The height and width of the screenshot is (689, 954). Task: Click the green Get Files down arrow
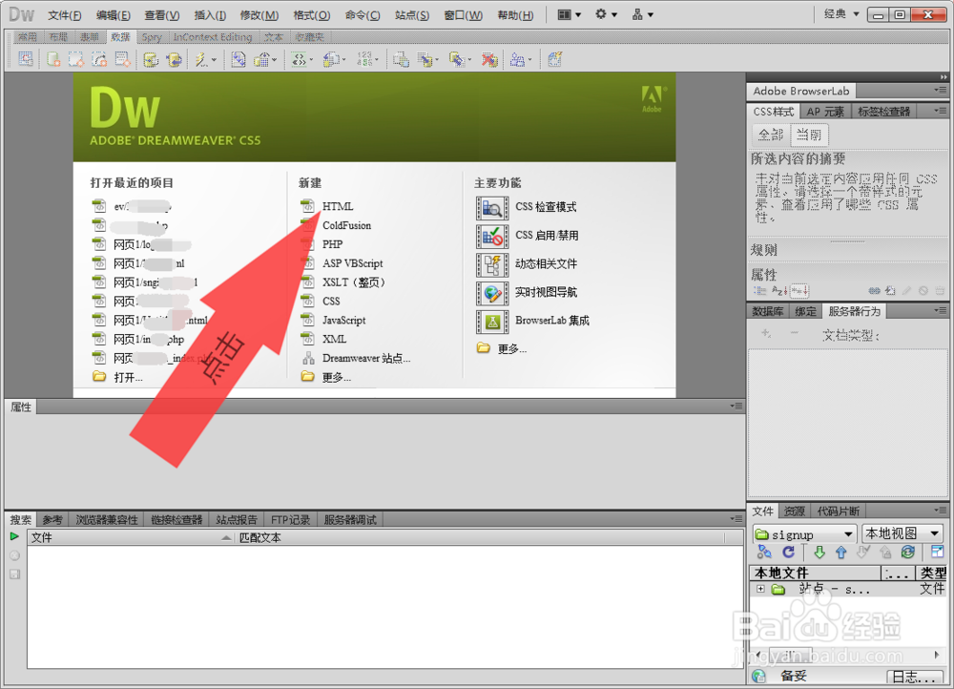(819, 552)
